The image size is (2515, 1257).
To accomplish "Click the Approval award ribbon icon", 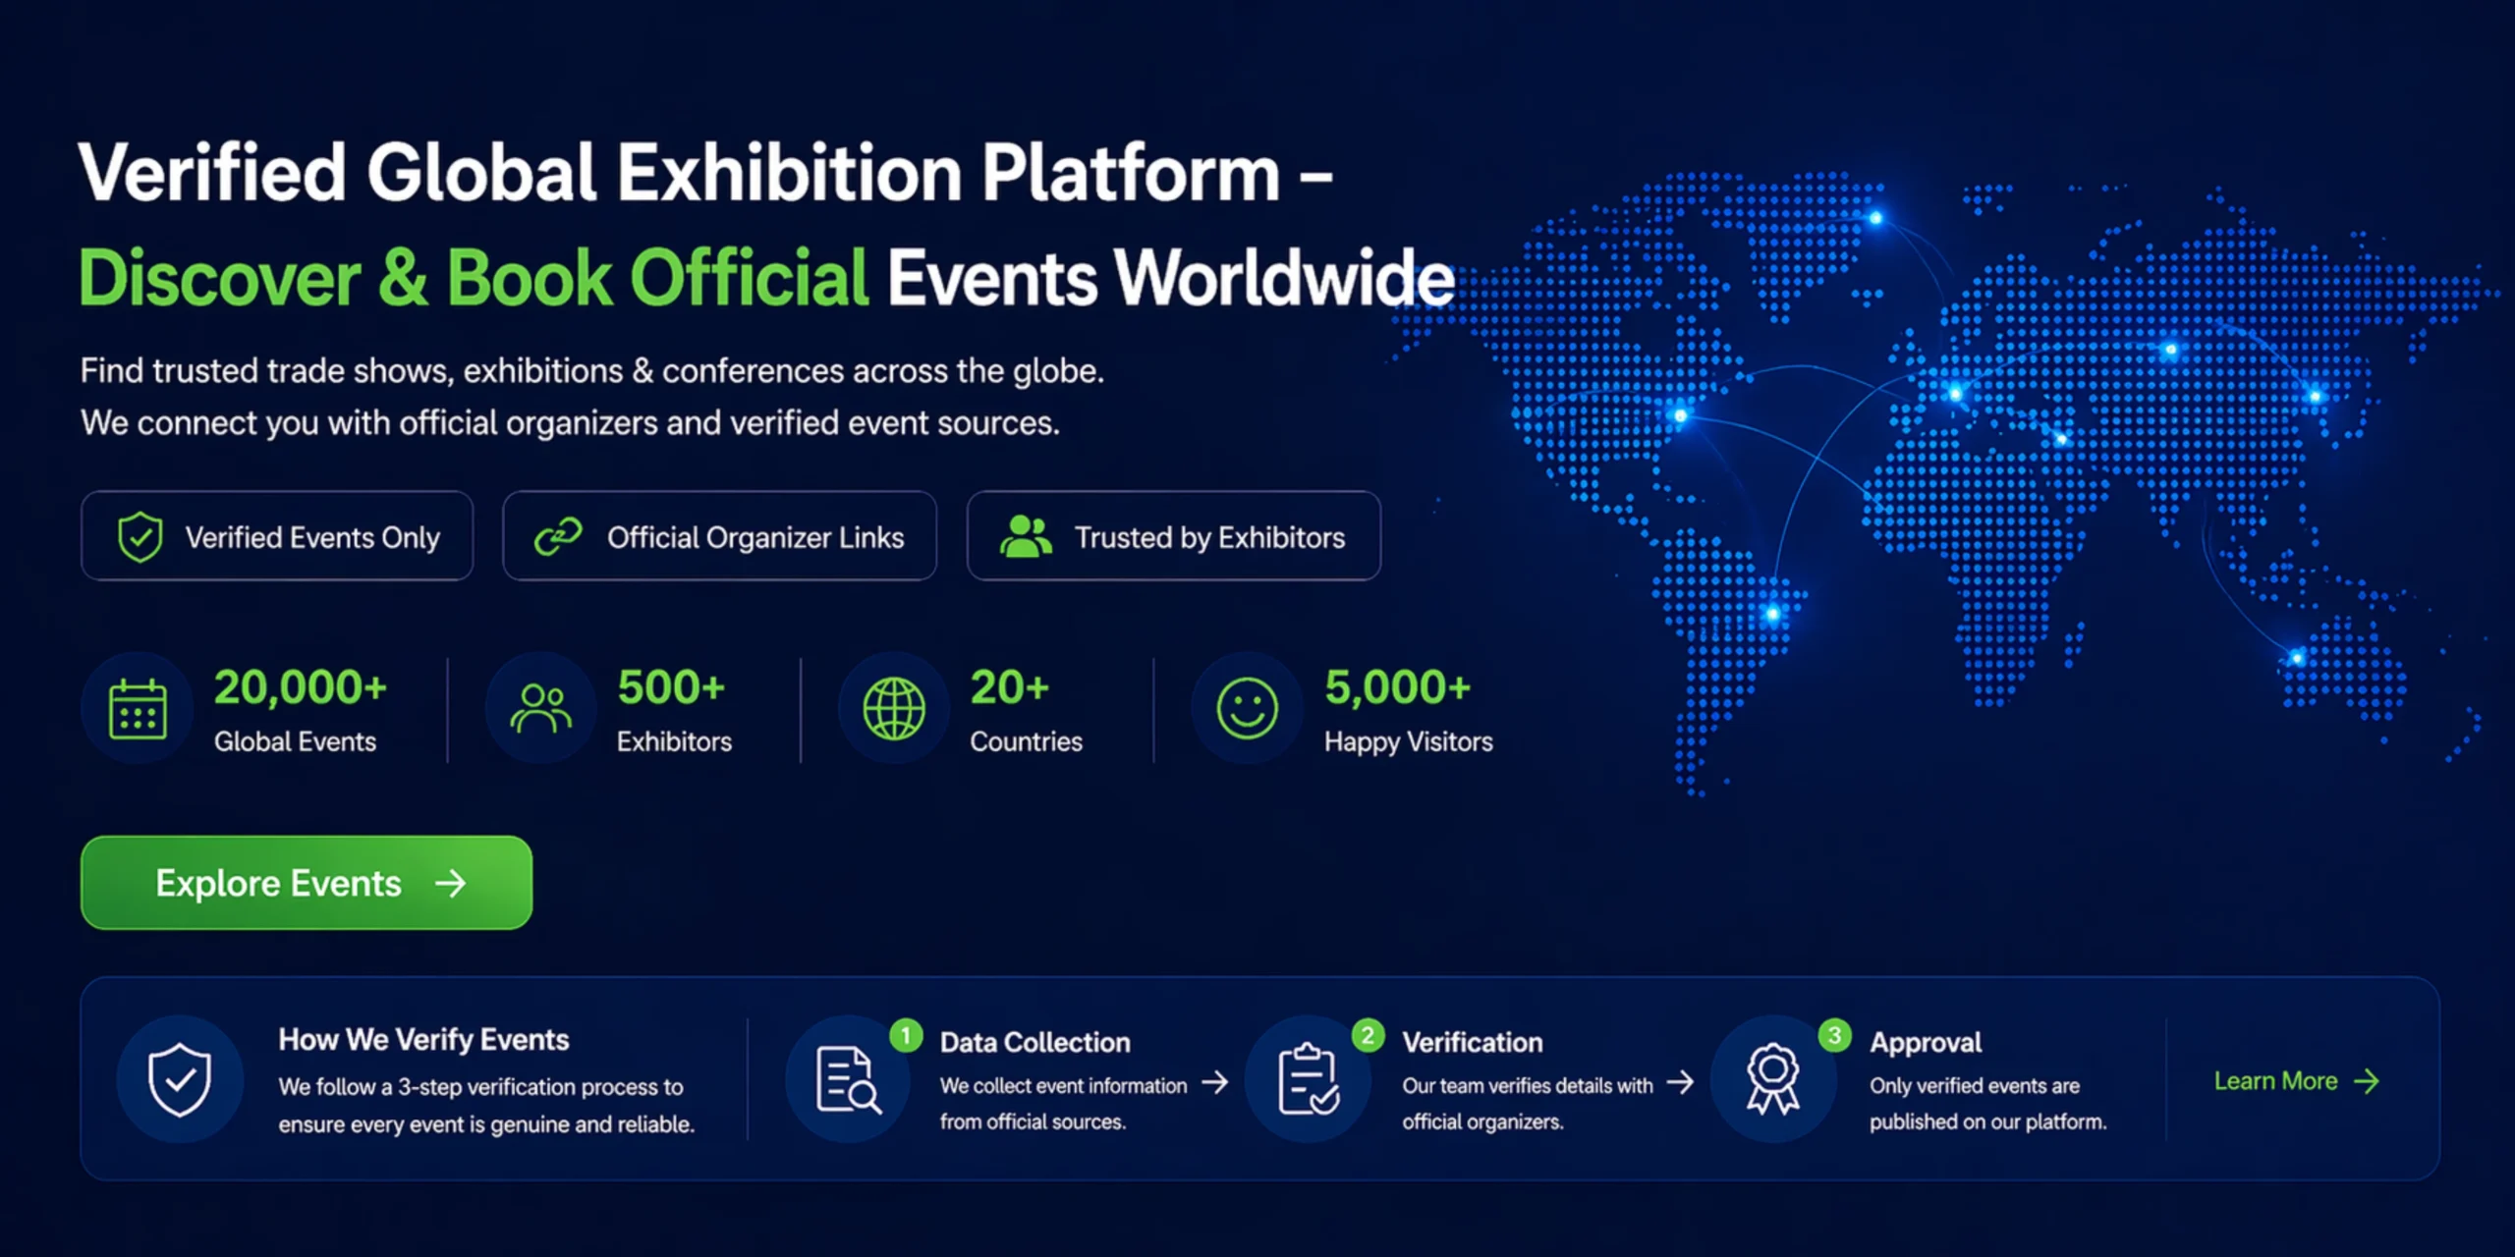I will click(x=1772, y=1079).
